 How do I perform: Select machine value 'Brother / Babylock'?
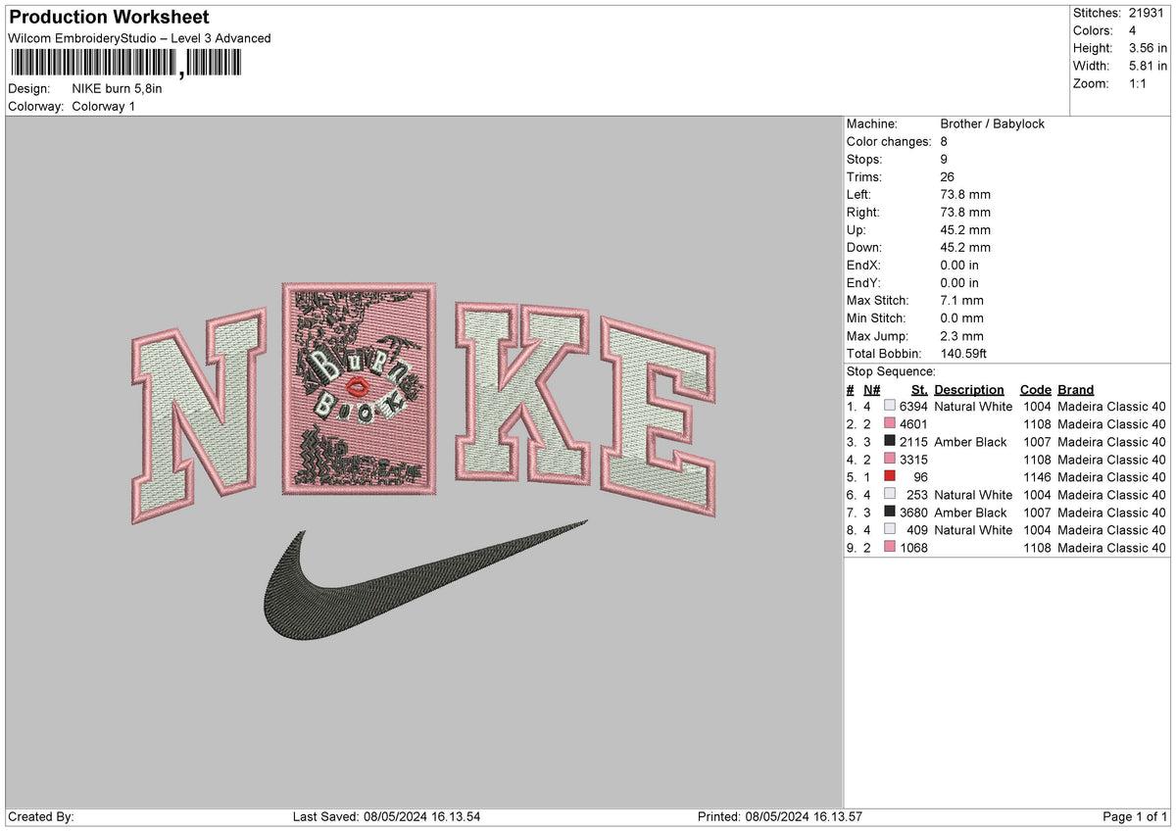tap(992, 124)
